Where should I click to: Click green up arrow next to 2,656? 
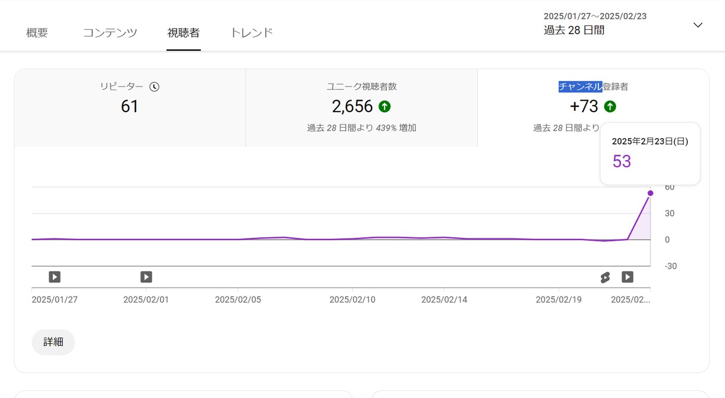(x=384, y=107)
